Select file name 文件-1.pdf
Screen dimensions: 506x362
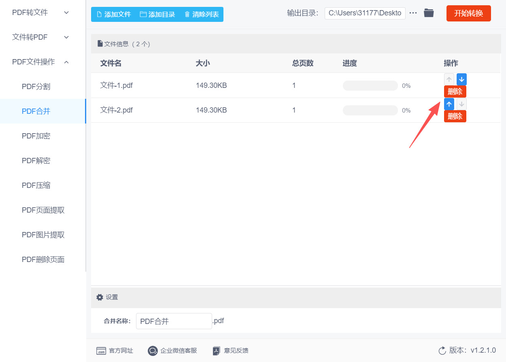[117, 85]
